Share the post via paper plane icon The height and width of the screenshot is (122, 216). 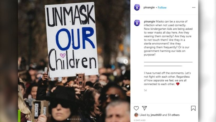(x=144, y=108)
